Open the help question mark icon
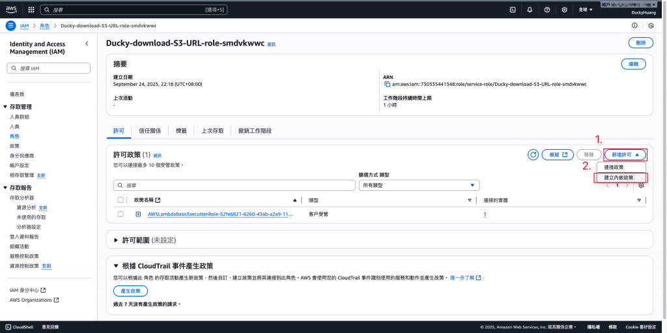The width and height of the screenshot is (667, 333). 547,9
